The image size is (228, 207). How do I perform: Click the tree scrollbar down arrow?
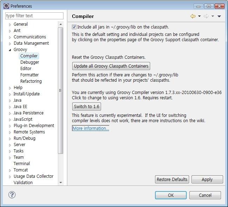61,182
